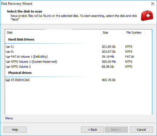Go back with the Back button
The image size is (157, 136).
click(x=92, y=130)
